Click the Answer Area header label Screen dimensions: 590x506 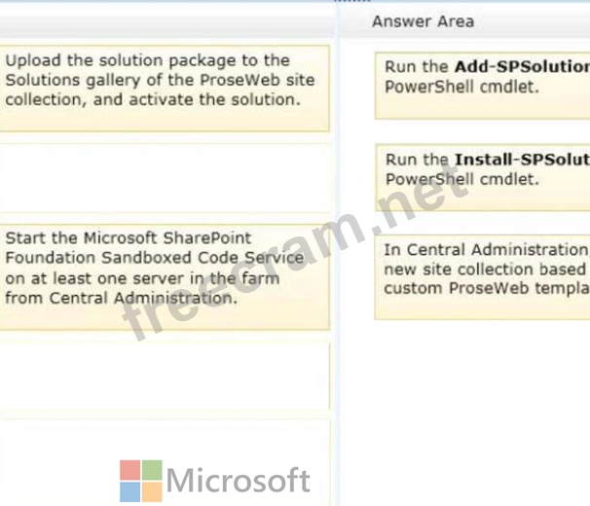423,21
